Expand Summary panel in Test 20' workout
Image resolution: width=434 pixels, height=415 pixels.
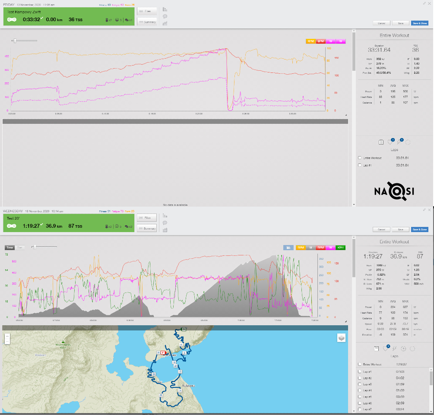pyautogui.click(x=147, y=229)
